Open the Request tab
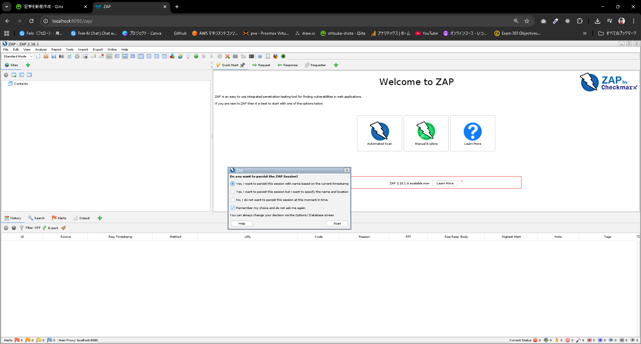The image size is (641, 344). coord(261,65)
